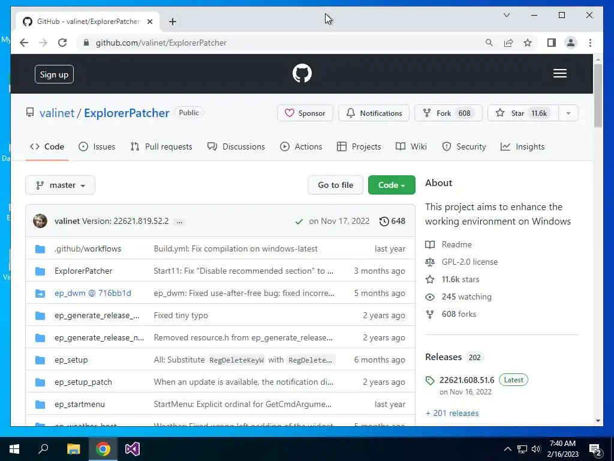Viewport: 614px width, 461px height.
Task: Switch to the Code tab
Action: (47, 146)
